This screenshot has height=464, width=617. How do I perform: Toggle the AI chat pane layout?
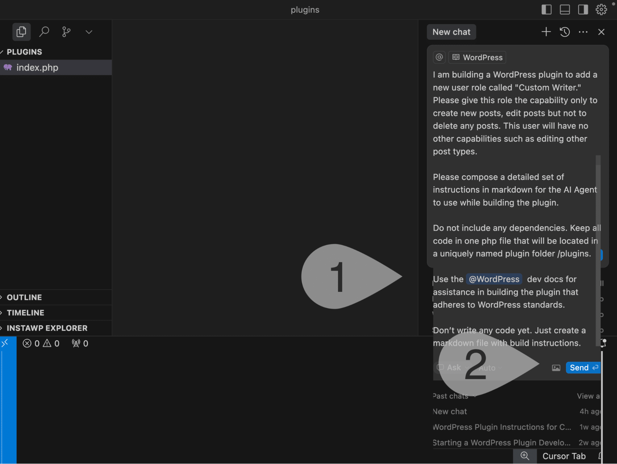pyautogui.click(x=583, y=10)
